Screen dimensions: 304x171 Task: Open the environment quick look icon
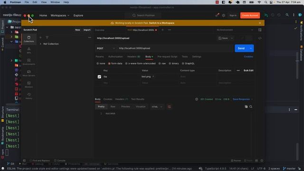coord(260,30)
